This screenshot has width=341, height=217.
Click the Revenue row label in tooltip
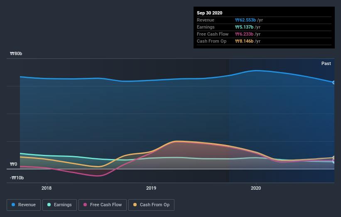pos(206,20)
